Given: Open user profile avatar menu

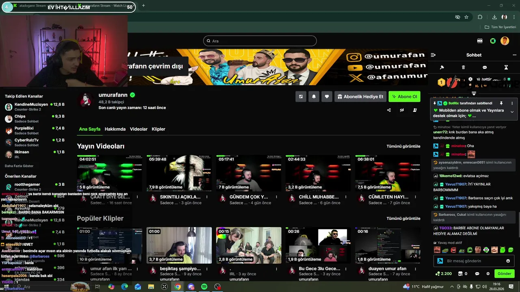Looking at the screenshot, I should point(505,41).
